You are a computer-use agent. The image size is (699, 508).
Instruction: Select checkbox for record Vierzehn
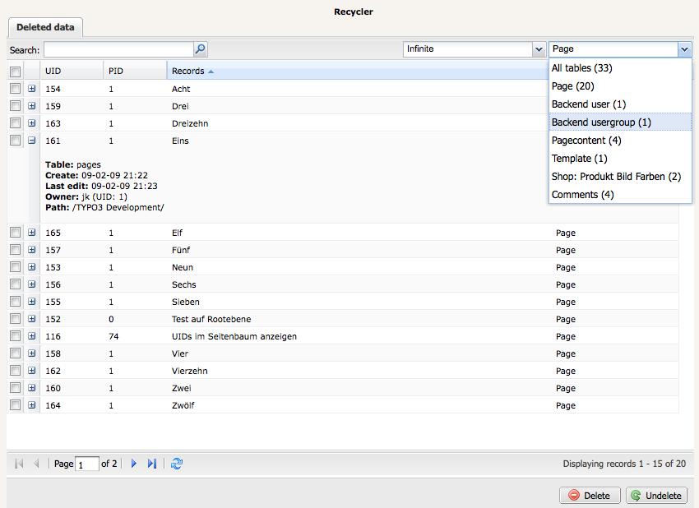pos(15,371)
